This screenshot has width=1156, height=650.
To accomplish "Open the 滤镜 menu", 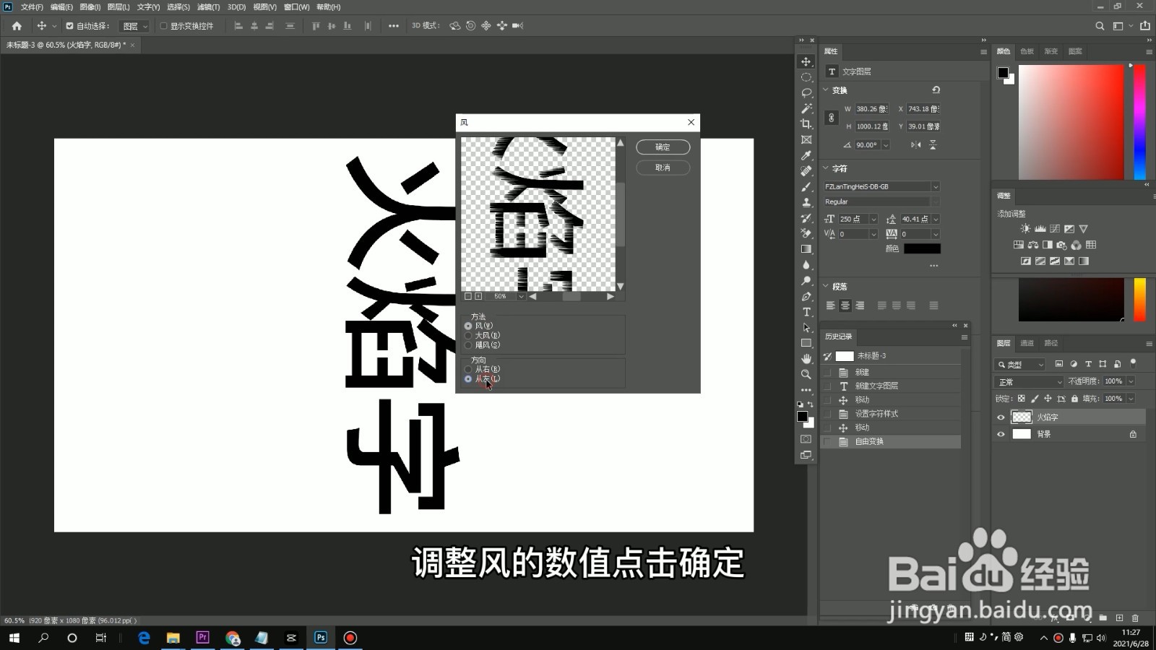I will [x=209, y=6].
